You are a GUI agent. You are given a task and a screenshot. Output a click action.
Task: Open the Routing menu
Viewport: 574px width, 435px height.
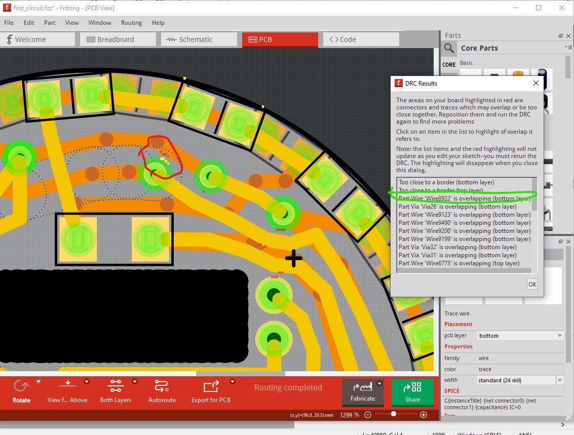point(131,23)
